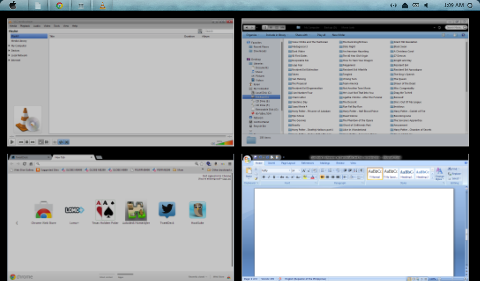Click font color button in Word
The width and height of the screenshot is (480, 281).
pyautogui.click(x=313, y=177)
